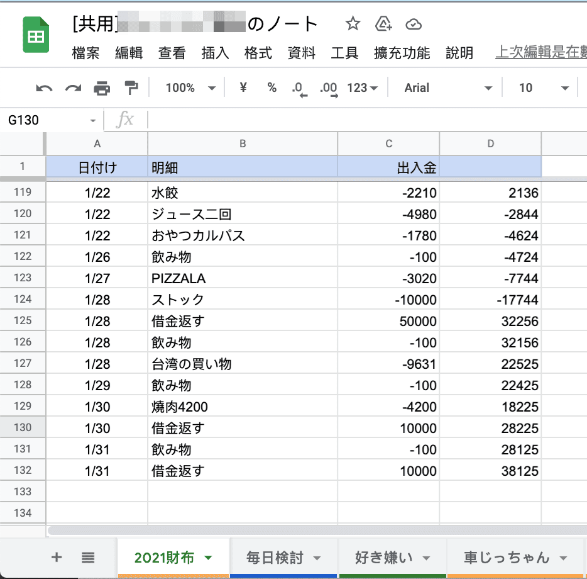Print the spreadsheet
587x579 pixels.
pos(102,88)
